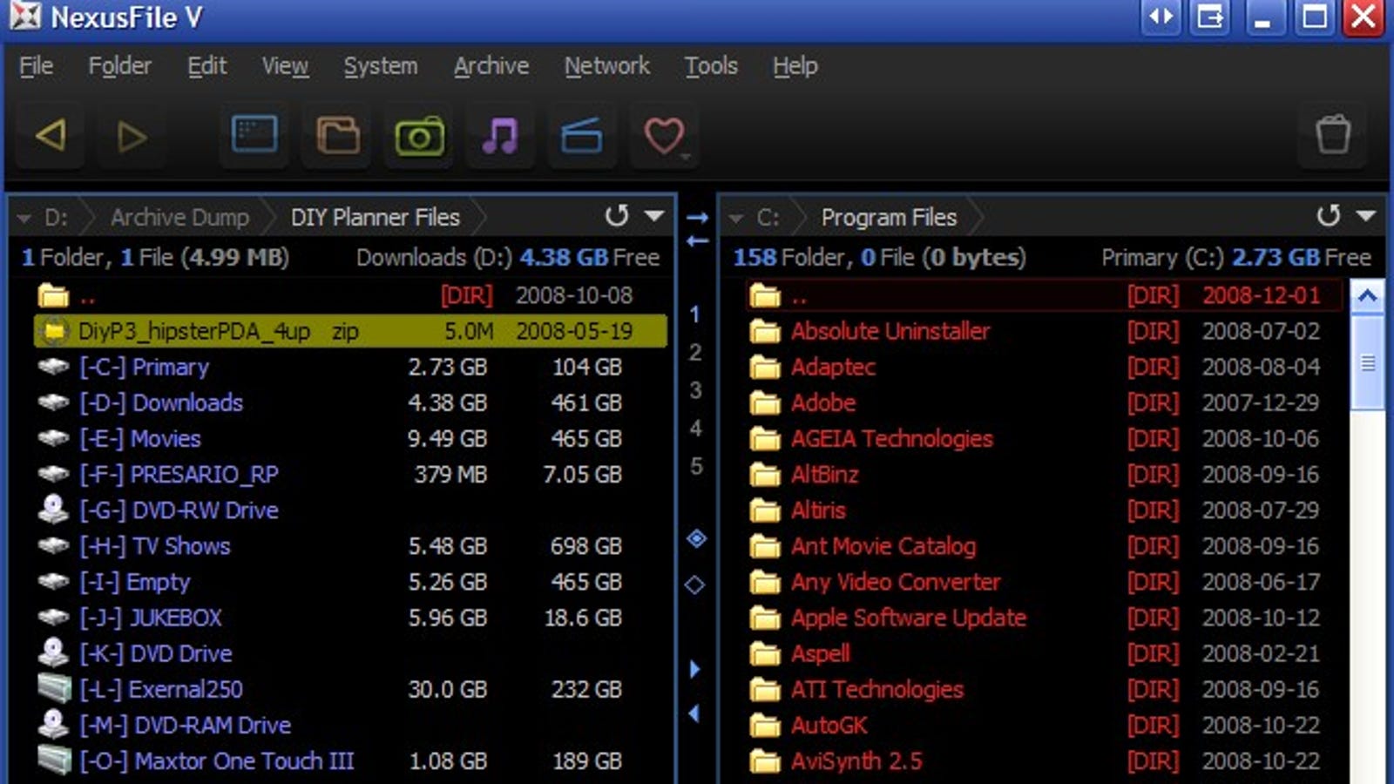Select folder bookmark number 3 in divider
The width and height of the screenshot is (1394, 784).
tap(694, 390)
